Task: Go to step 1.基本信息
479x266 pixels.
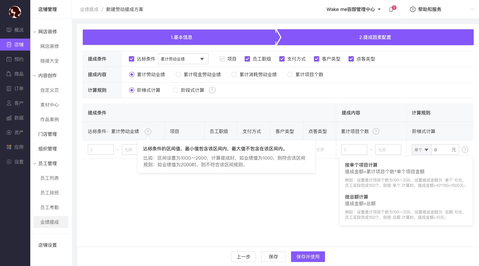Action: (x=181, y=37)
